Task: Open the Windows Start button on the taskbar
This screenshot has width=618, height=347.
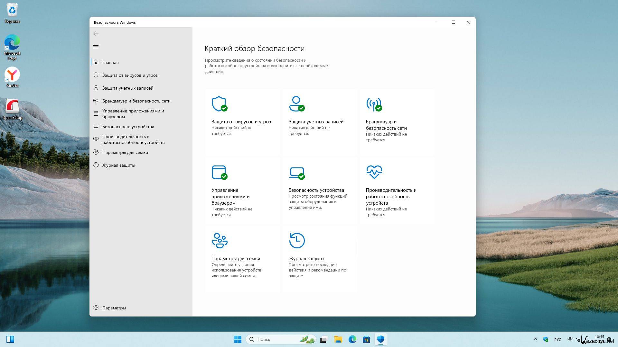Action: coord(238,339)
